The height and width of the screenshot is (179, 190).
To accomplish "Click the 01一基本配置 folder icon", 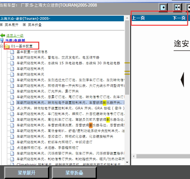I will pyautogui.click(x=7, y=46).
